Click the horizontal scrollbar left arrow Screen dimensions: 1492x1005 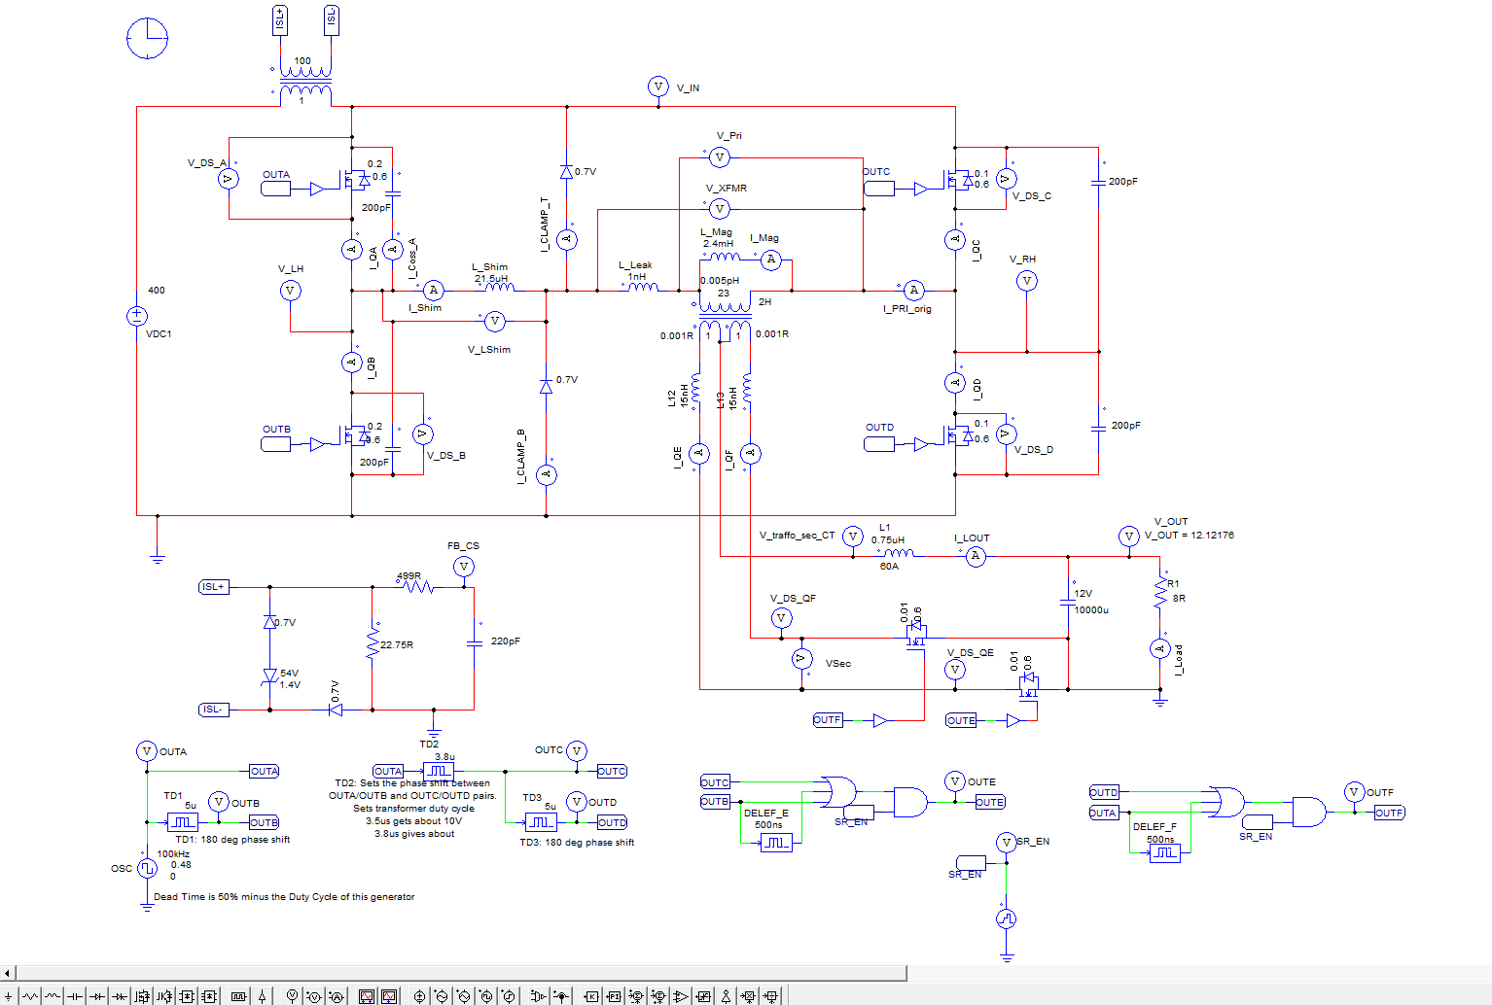click(x=8, y=972)
